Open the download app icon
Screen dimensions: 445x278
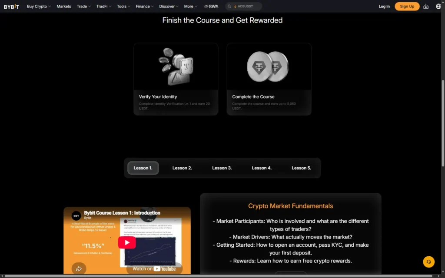pos(426,6)
